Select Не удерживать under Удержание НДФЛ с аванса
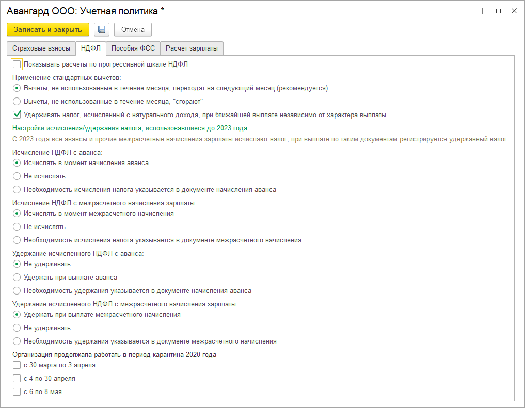525x408 pixels. click(x=17, y=264)
